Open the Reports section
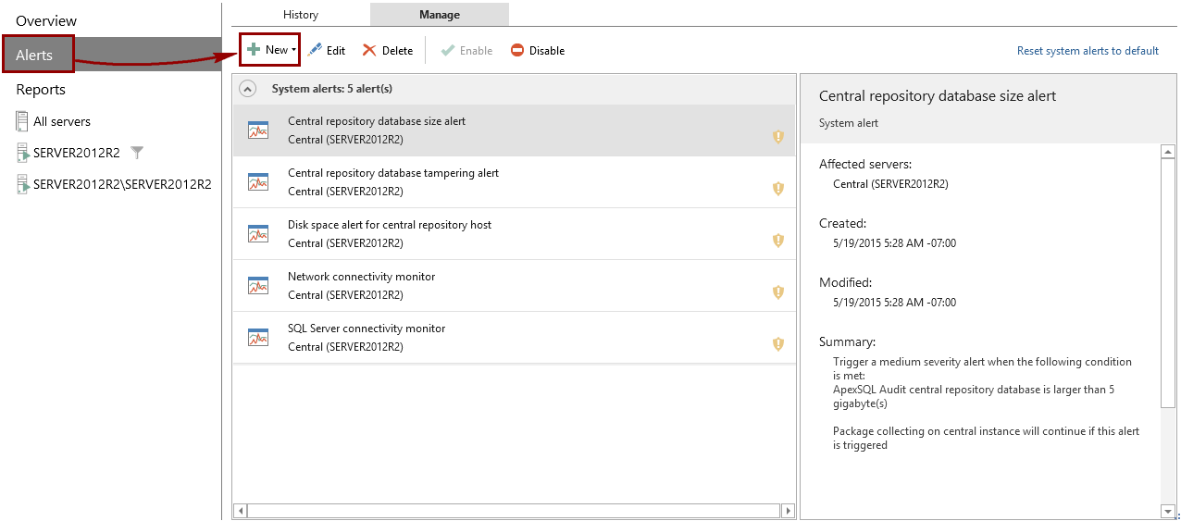The width and height of the screenshot is (1181, 521). click(41, 90)
